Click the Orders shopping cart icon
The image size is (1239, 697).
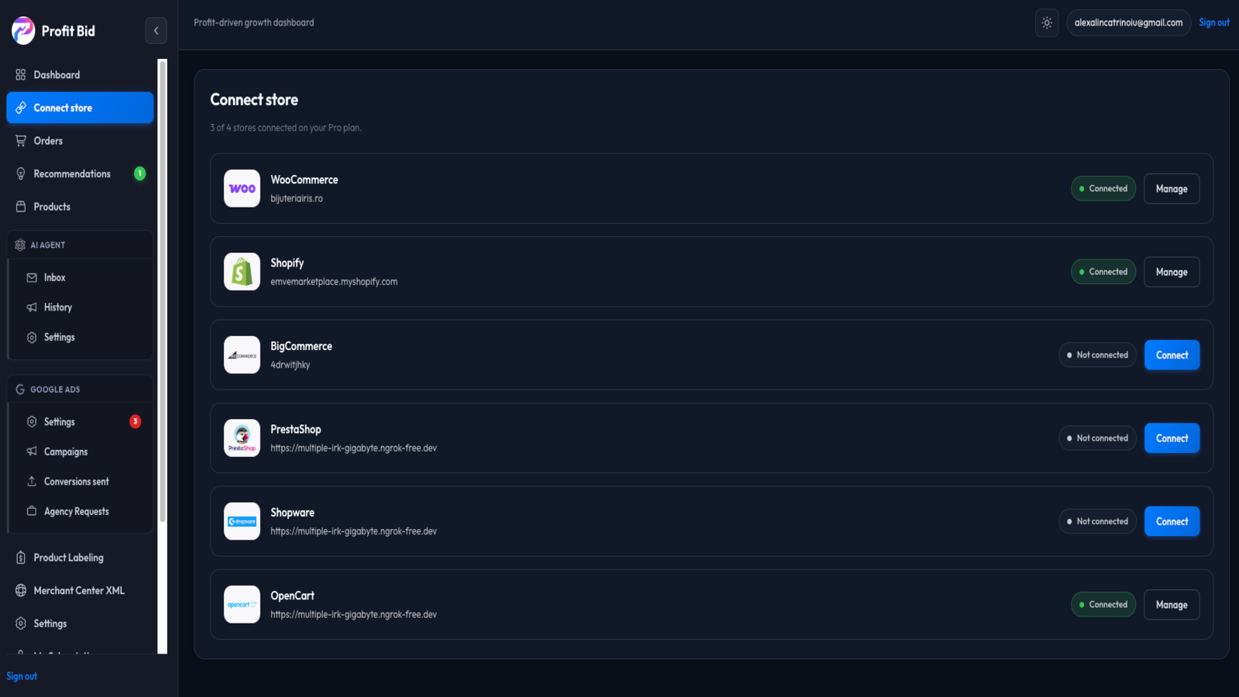coord(21,141)
